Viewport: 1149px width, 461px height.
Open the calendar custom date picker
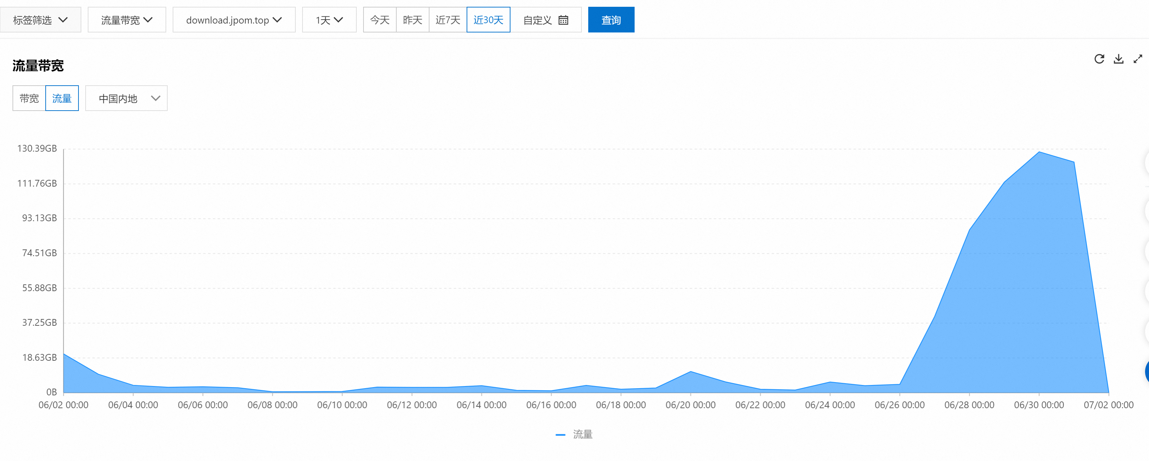click(x=563, y=20)
